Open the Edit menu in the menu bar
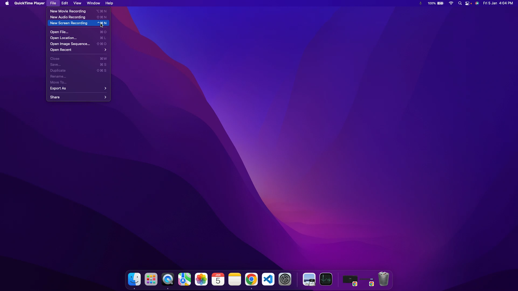The width and height of the screenshot is (518, 291). pos(65,3)
